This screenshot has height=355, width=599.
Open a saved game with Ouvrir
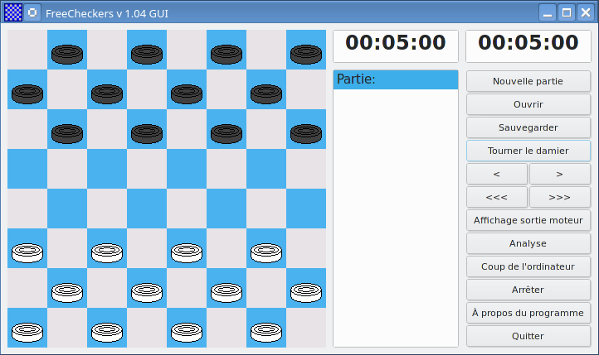[x=528, y=104]
